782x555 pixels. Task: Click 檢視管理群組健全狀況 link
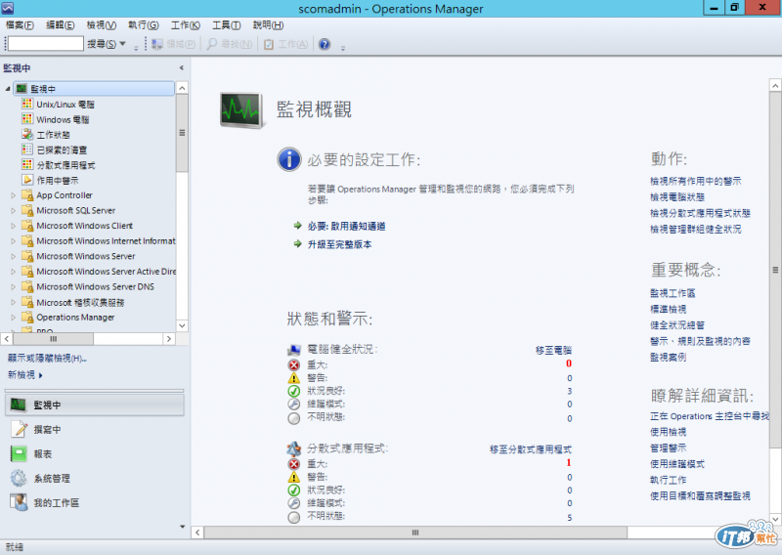click(x=696, y=229)
